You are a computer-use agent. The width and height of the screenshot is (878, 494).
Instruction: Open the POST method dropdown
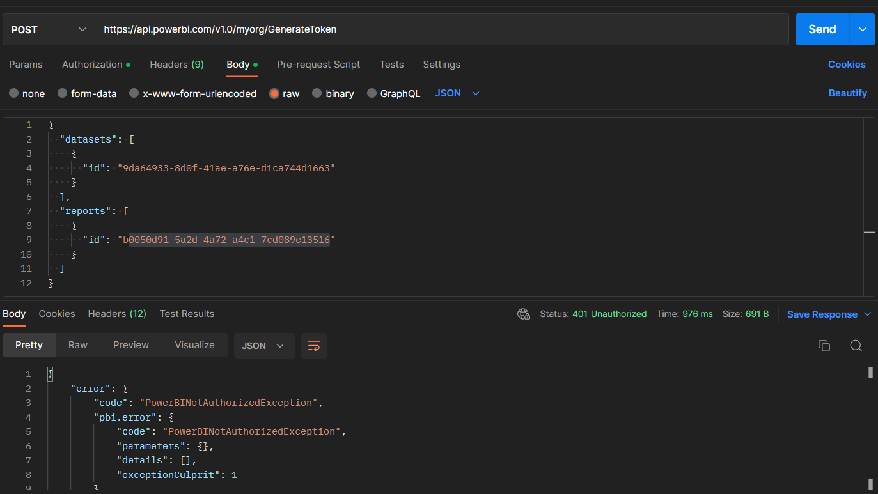click(x=49, y=29)
